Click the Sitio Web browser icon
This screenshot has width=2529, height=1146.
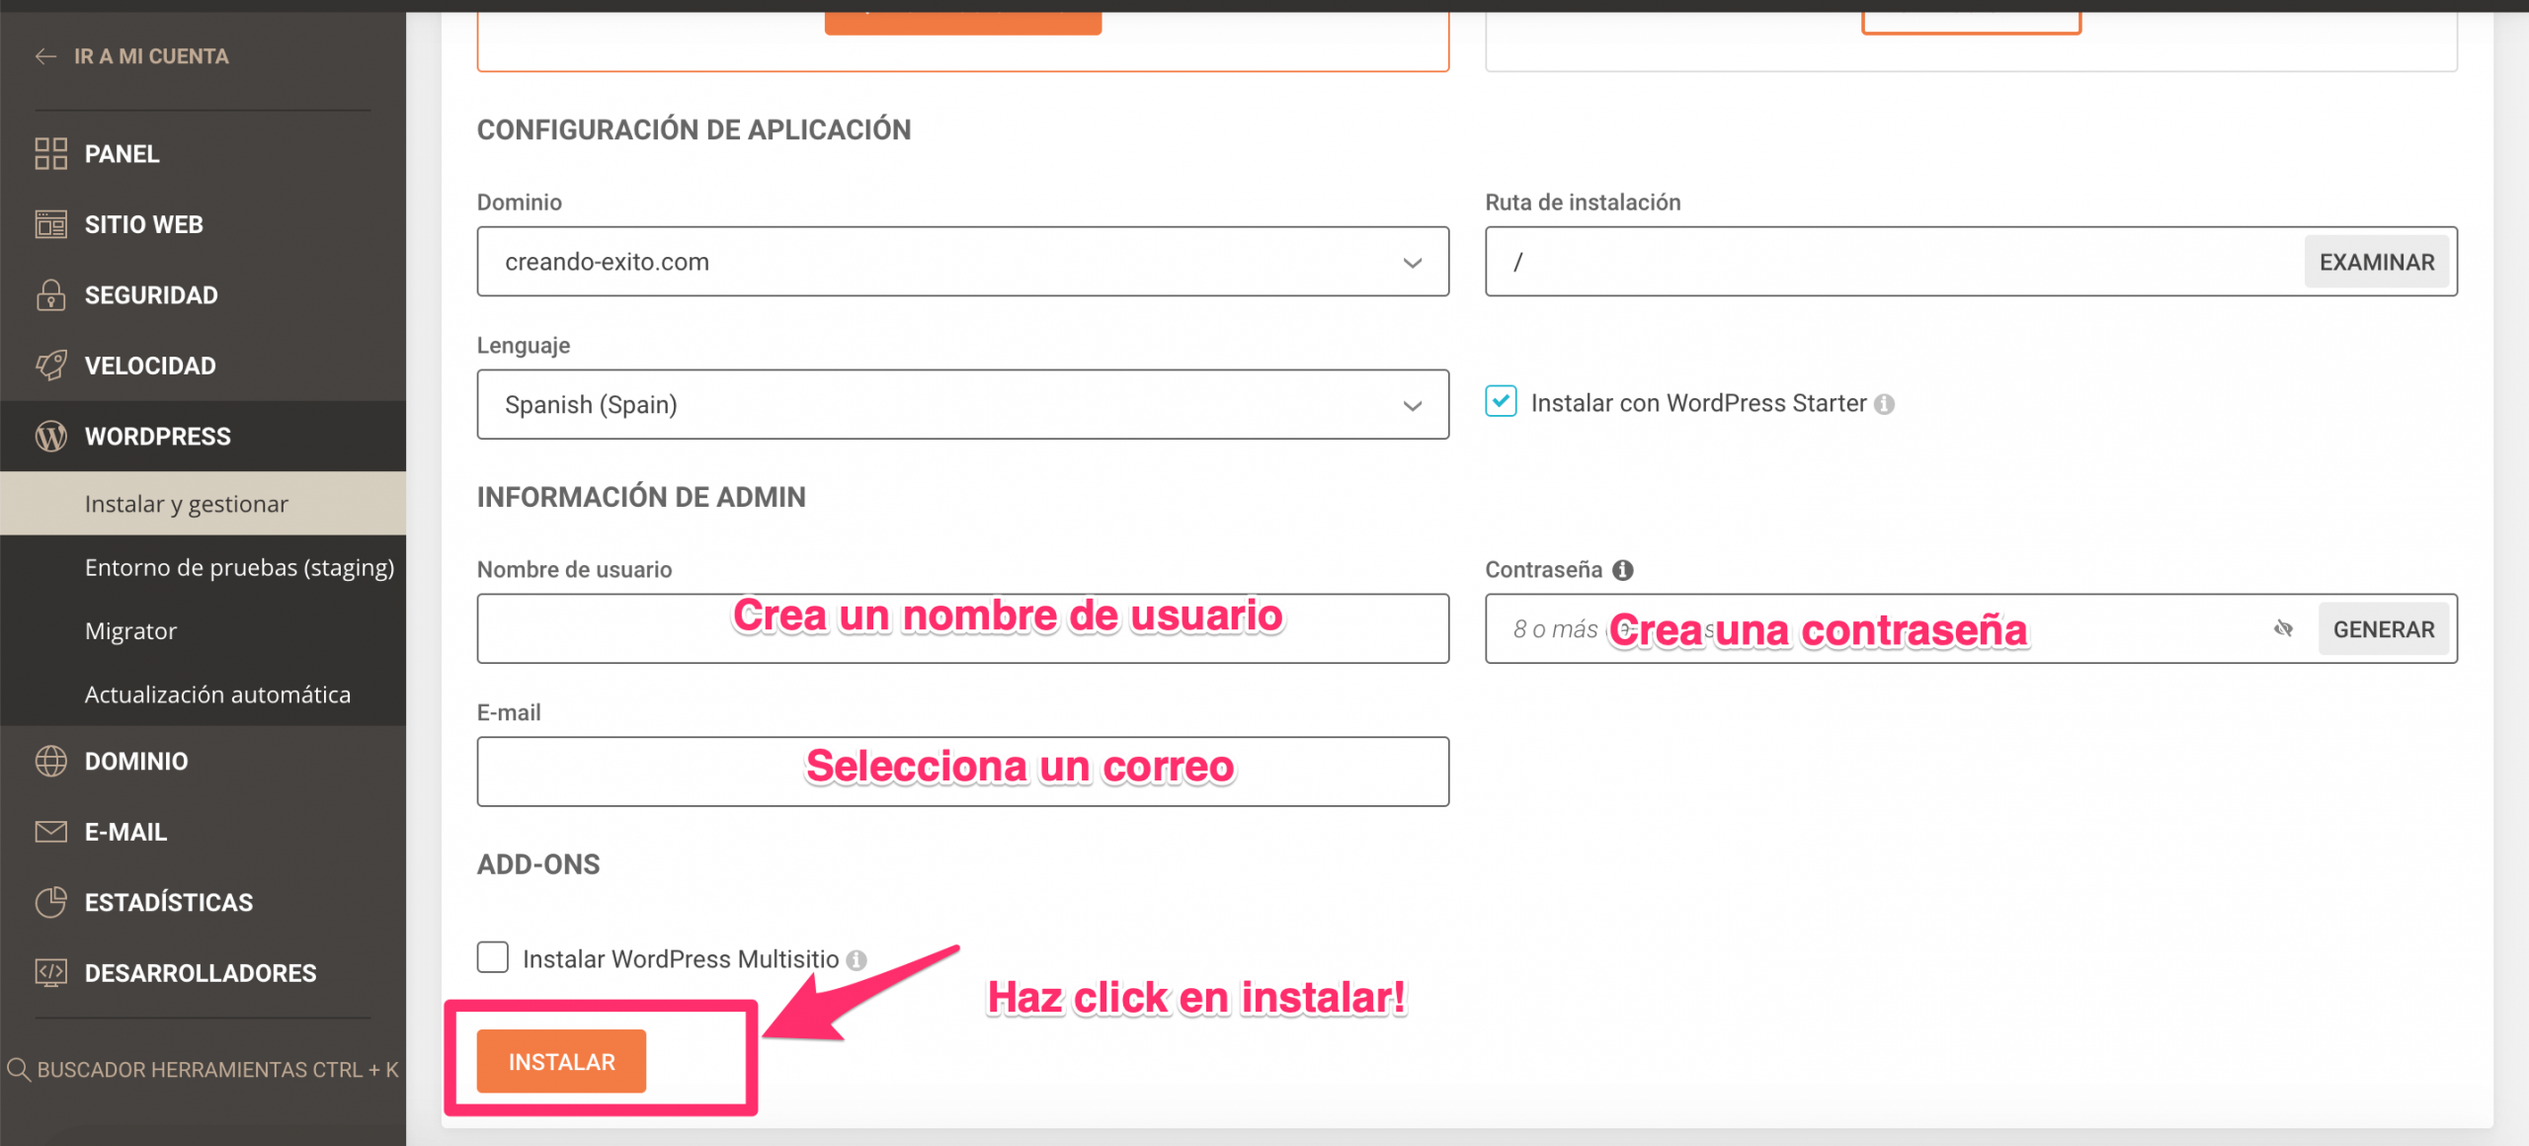pyautogui.click(x=50, y=224)
